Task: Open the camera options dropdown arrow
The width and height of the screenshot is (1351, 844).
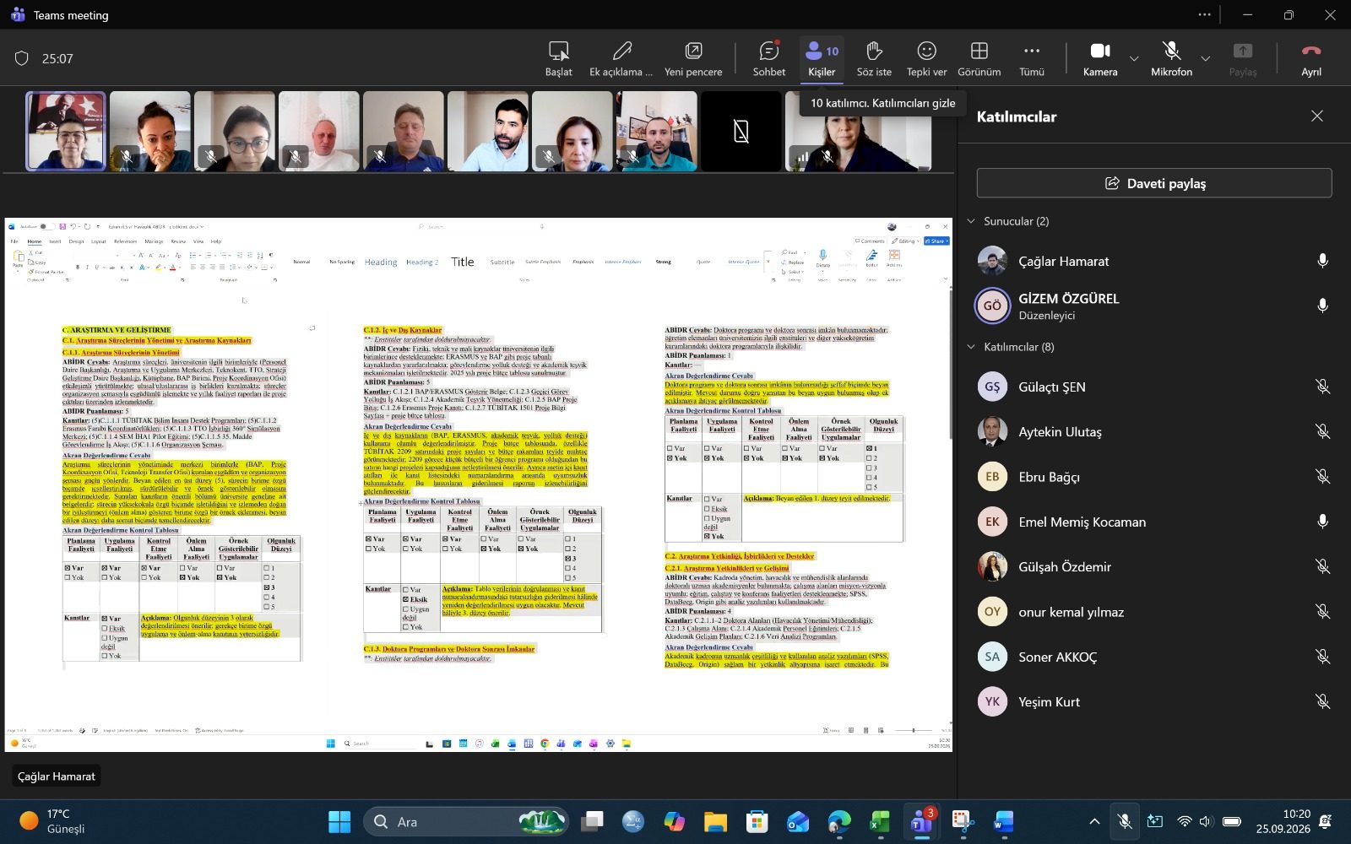Action: (x=1134, y=59)
